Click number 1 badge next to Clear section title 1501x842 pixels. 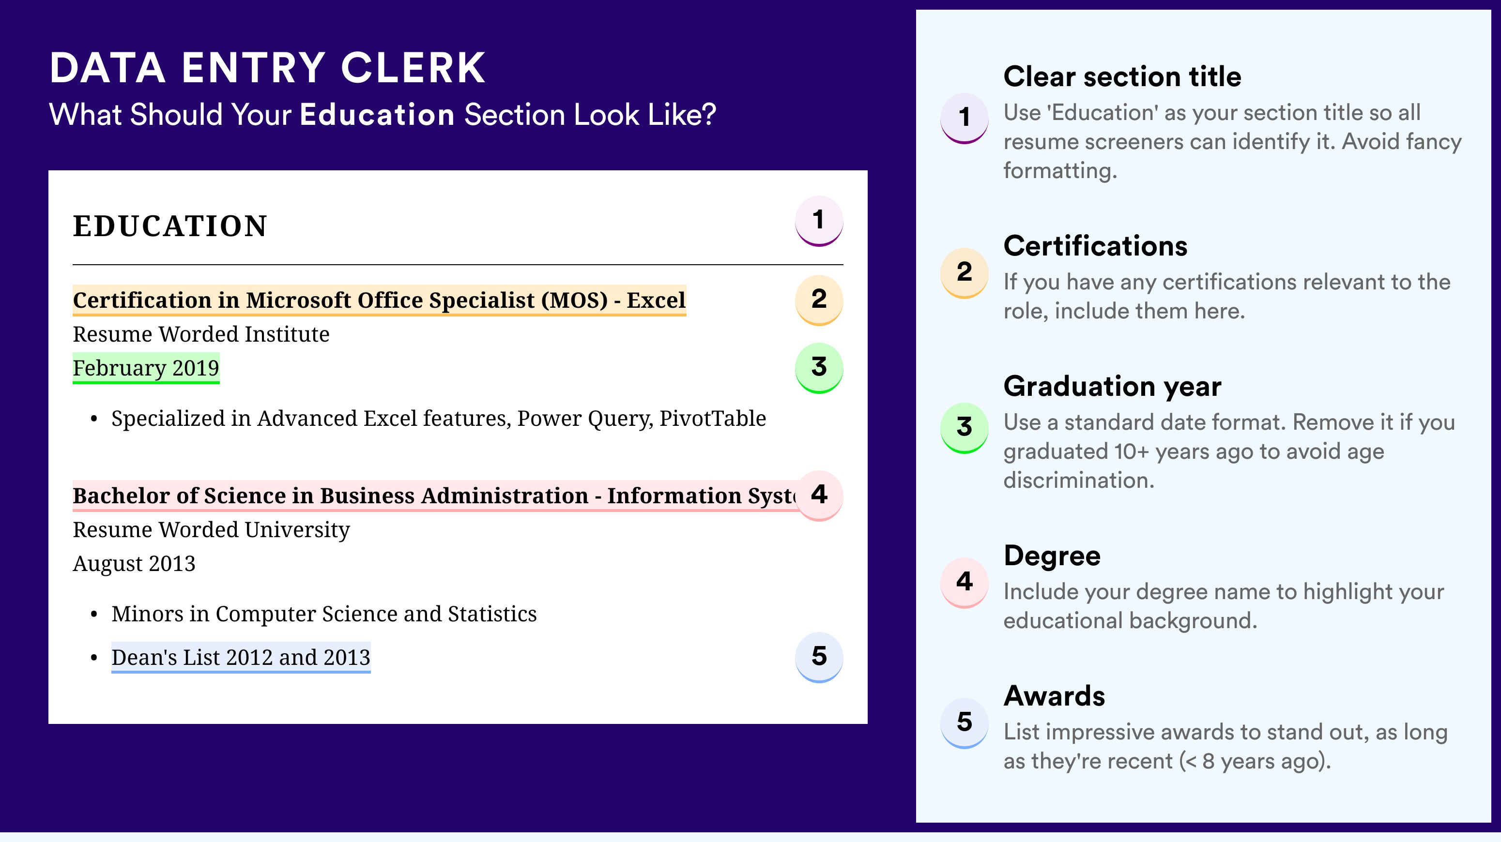point(965,118)
